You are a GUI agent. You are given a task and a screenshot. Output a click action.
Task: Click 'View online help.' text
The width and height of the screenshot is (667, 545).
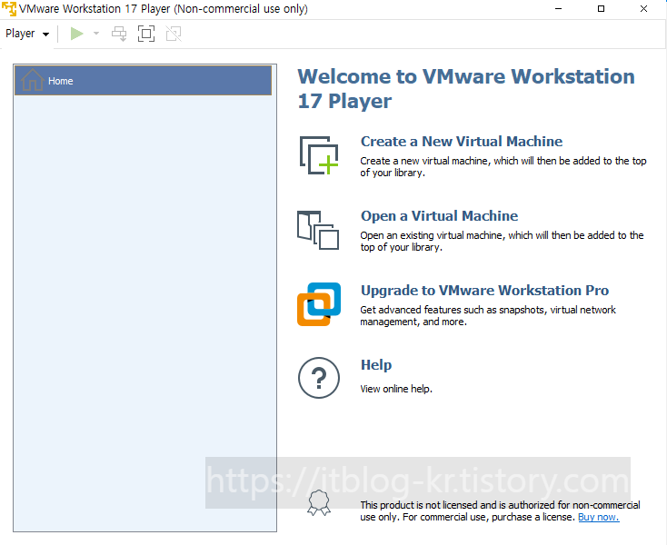point(396,389)
